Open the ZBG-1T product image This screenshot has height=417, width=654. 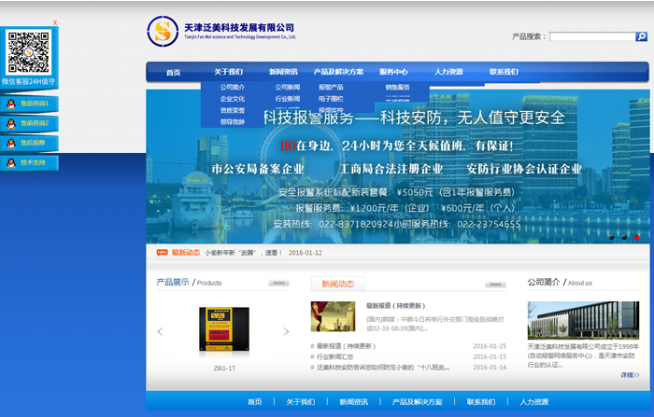[224, 330]
